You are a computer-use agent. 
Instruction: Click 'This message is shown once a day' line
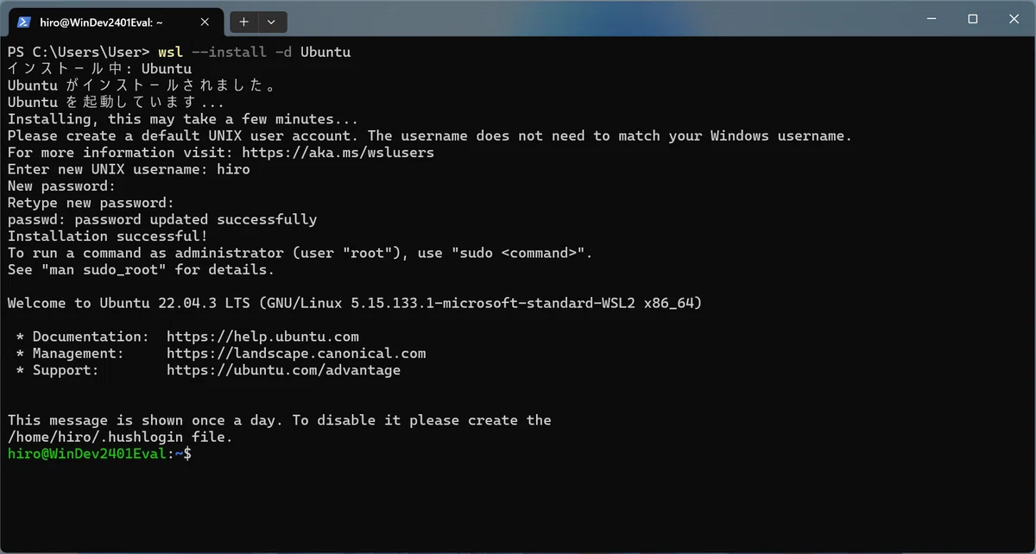(279, 420)
